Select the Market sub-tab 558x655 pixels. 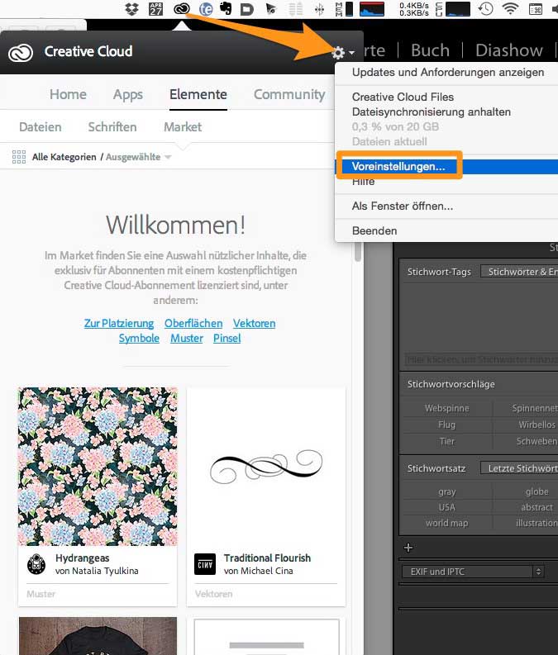point(183,127)
